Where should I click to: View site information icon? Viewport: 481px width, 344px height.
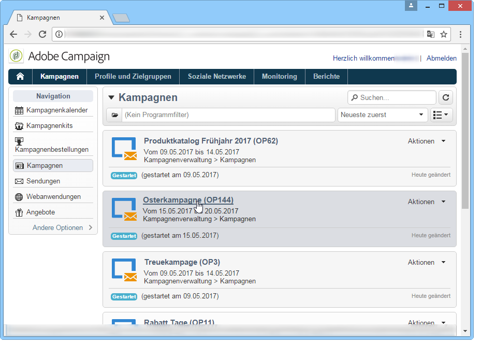(59, 34)
